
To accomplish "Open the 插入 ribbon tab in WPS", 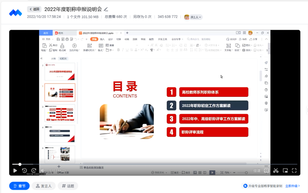I will click(102, 39).
